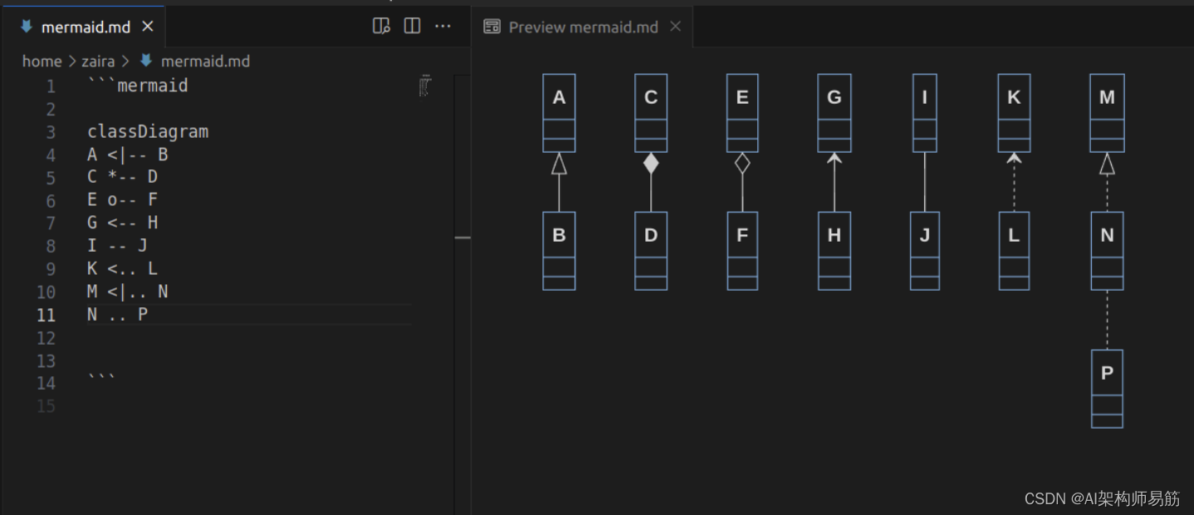Viewport: 1194px width, 515px height.
Task: Open preview to the side icon
Action: 381,27
